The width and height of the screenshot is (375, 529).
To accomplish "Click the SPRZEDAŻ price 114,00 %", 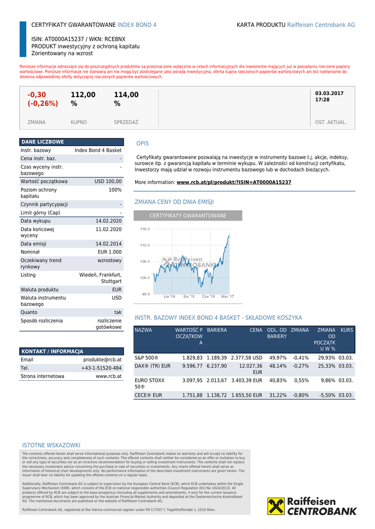I will tap(126, 99).
